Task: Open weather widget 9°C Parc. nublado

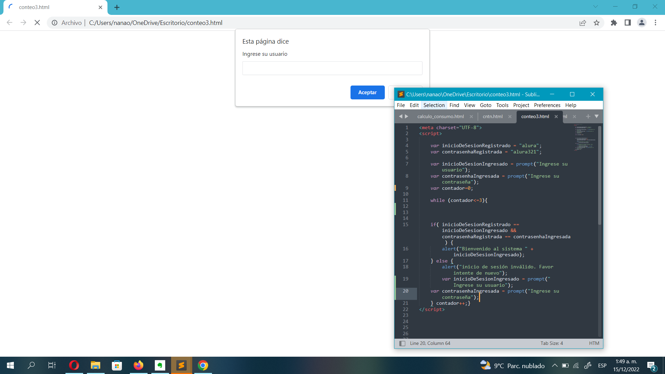Action: pyautogui.click(x=512, y=366)
